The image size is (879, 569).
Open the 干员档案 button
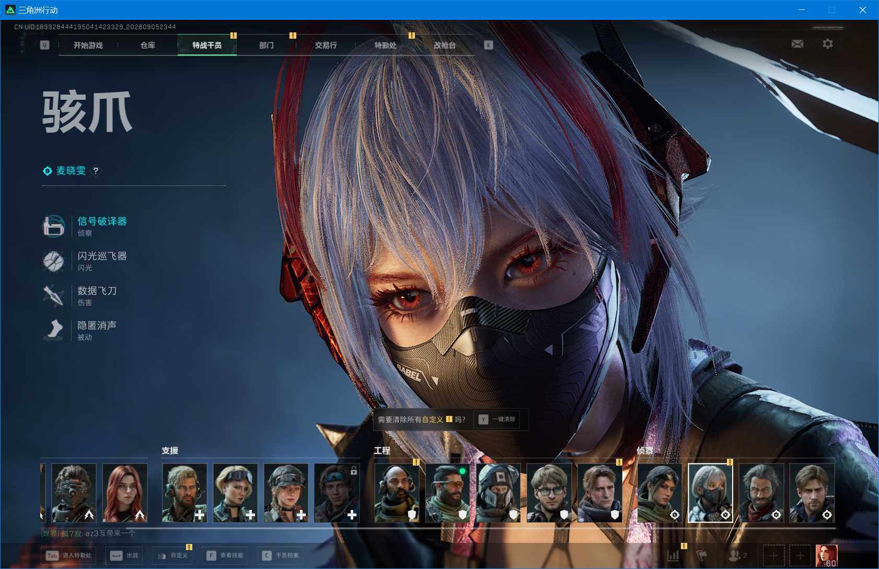[280, 555]
